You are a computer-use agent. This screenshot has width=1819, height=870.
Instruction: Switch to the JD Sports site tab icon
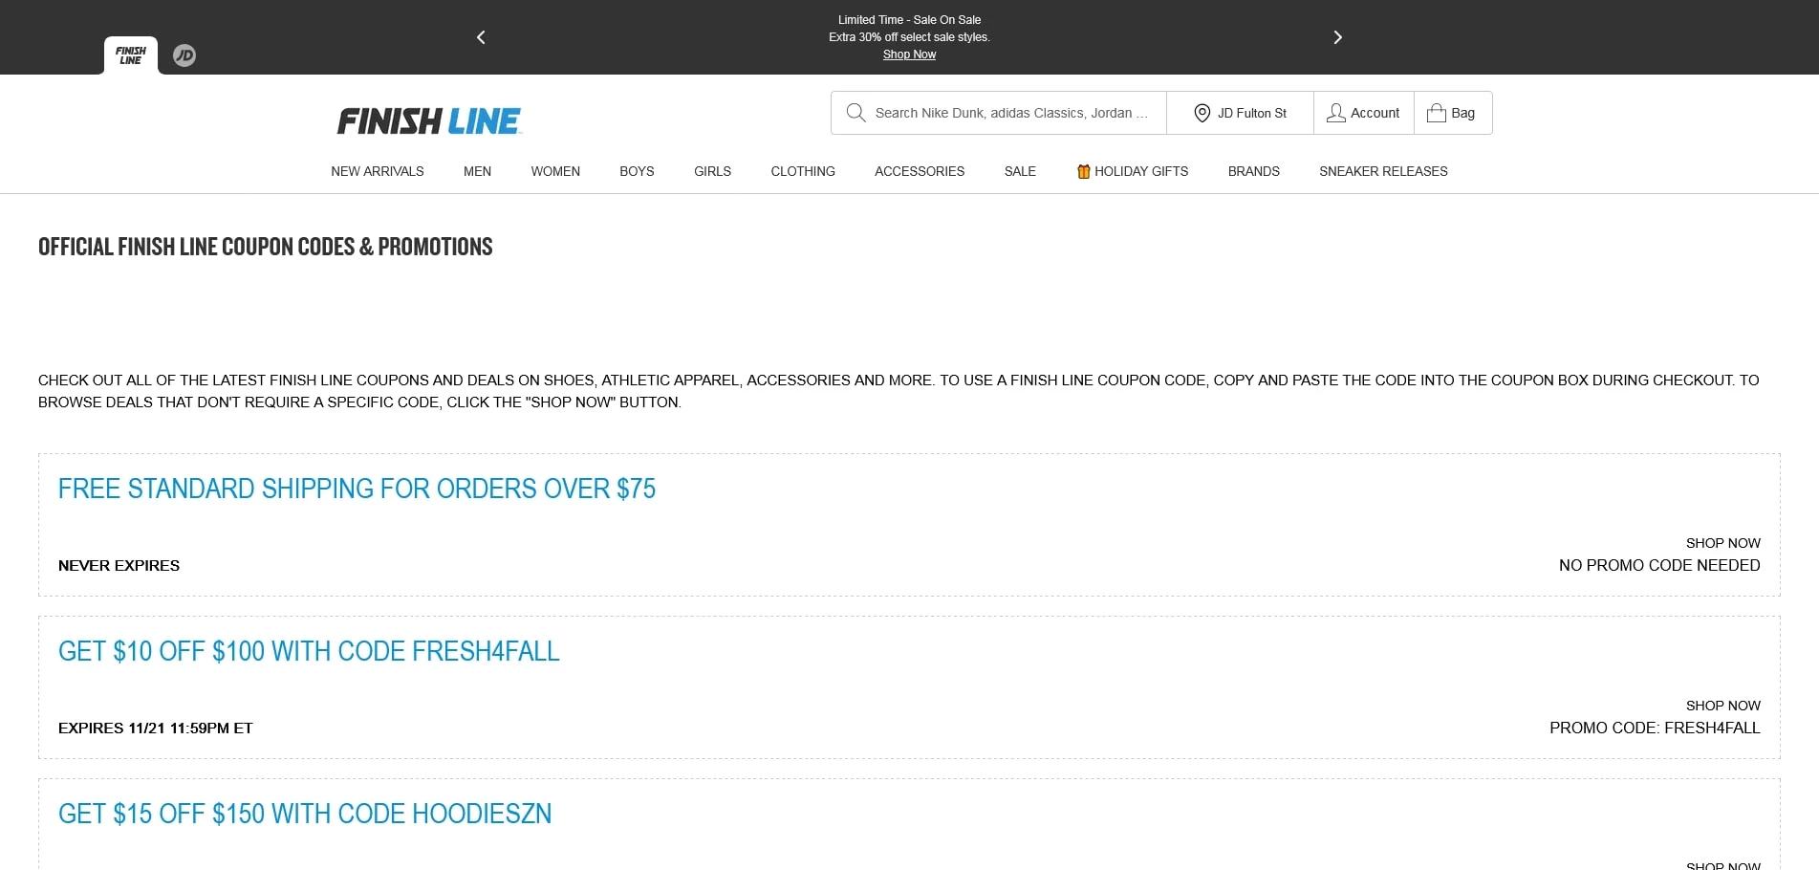tap(184, 55)
